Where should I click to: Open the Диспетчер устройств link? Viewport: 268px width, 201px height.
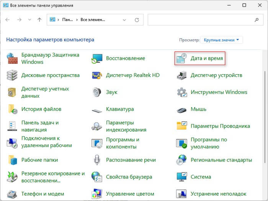216,75
